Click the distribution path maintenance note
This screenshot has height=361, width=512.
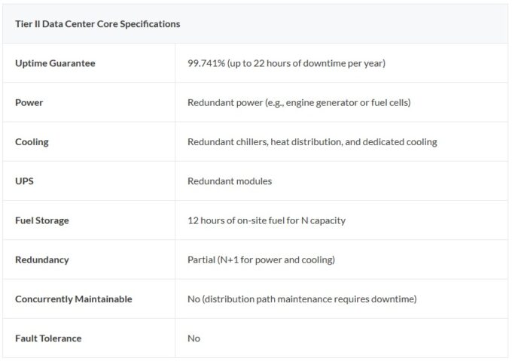(310, 299)
